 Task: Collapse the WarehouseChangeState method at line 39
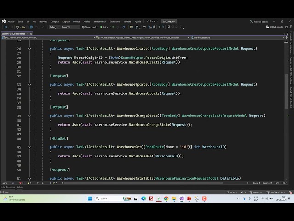tap(29, 116)
